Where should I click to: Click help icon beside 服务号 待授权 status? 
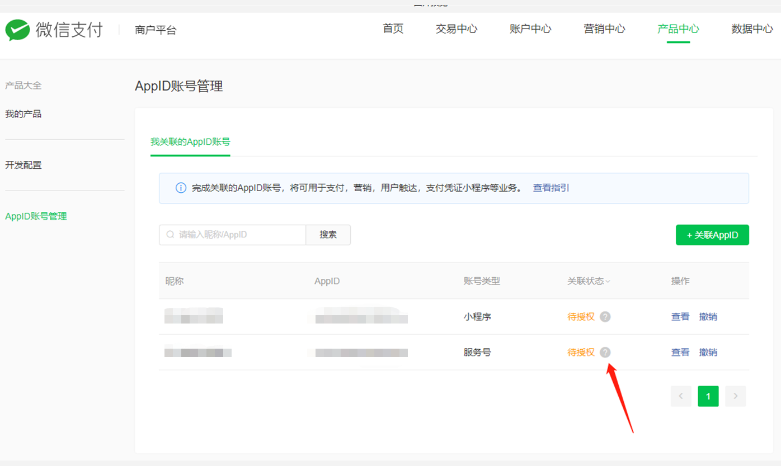pyautogui.click(x=605, y=353)
